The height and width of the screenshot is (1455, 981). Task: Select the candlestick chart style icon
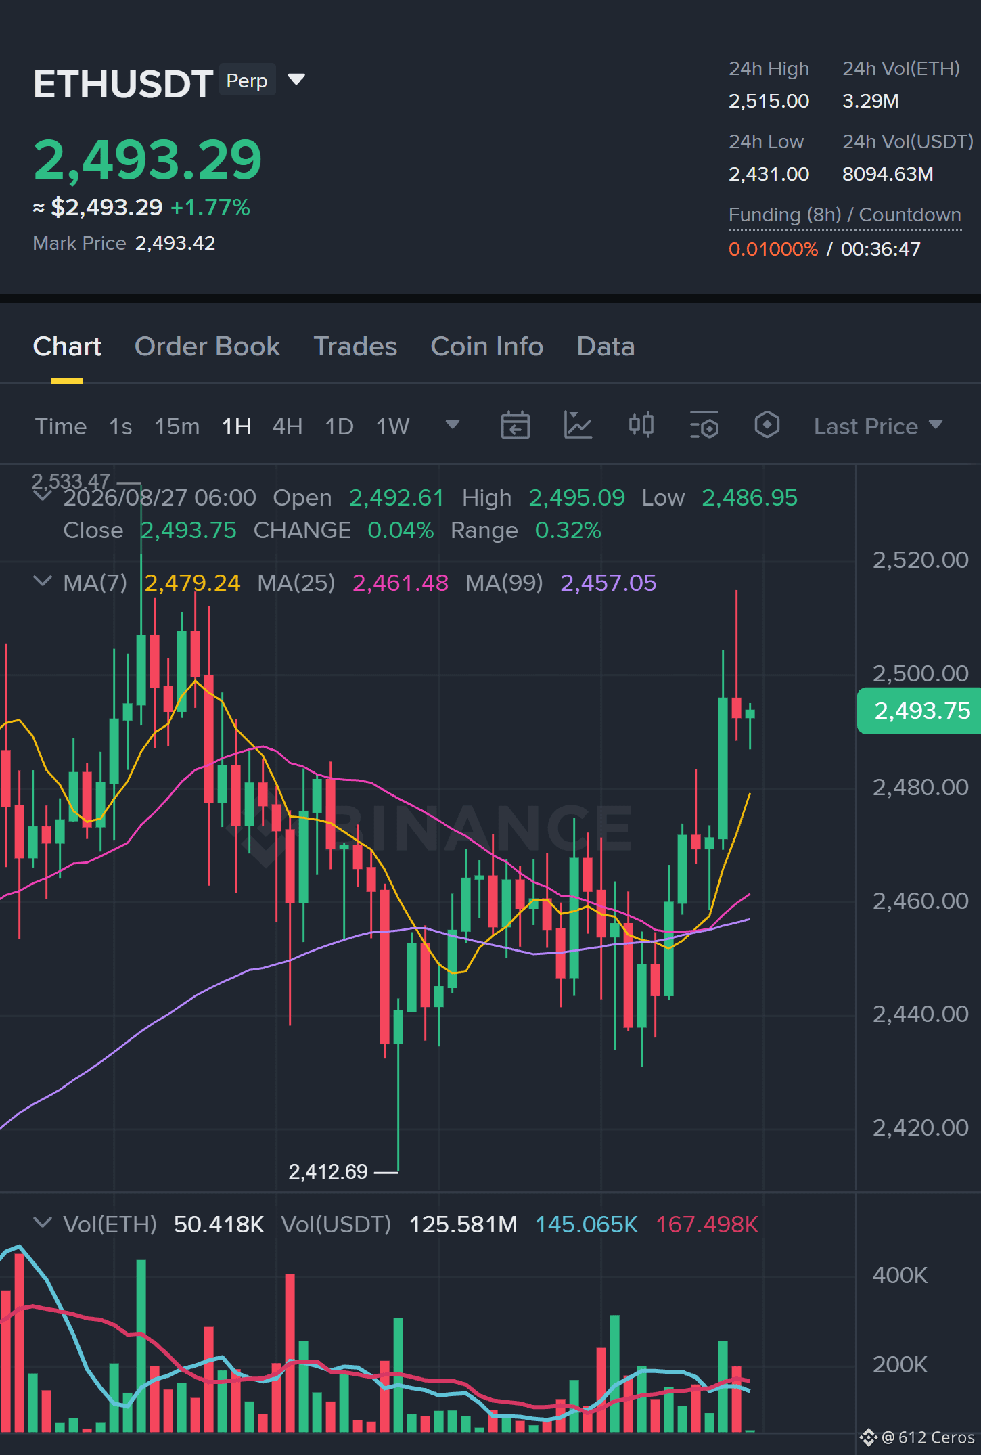pyautogui.click(x=641, y=425)
